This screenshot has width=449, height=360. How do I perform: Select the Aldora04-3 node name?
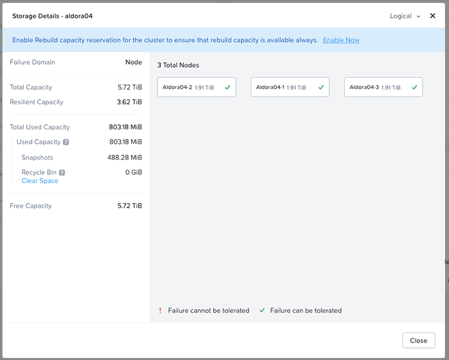364,87
